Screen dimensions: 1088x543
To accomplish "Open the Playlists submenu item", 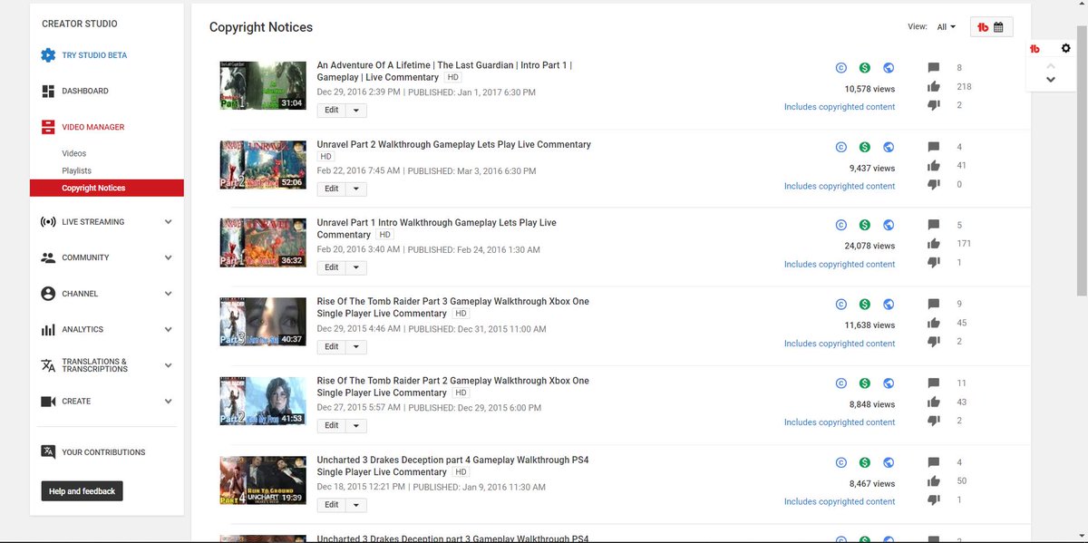I will pyautogui.click(x=76, y=170).
